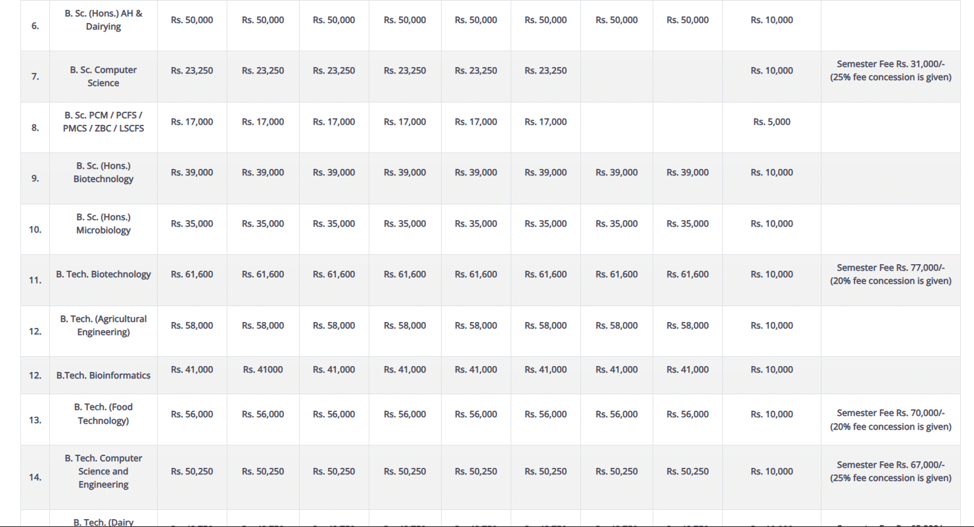Select serial number 6 in the table
This screenshot has width=974, height=527.
[35, 26]
